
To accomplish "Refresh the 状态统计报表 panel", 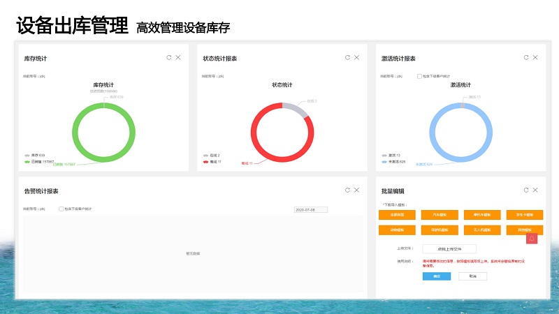I will (x=348, y=58).
